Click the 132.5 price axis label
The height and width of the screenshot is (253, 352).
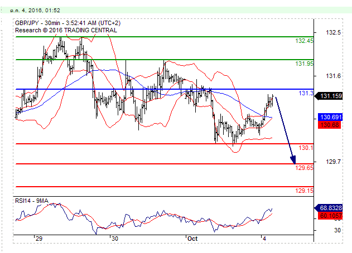[334, 32]
